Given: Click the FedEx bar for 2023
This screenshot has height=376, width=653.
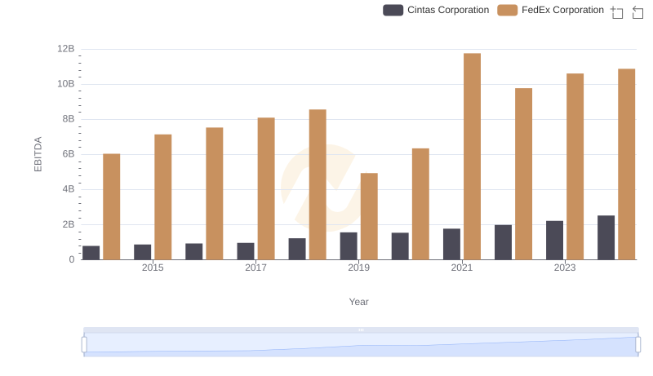Looking at the screenshot, I should pyautogui.click(x=575, y=166).
